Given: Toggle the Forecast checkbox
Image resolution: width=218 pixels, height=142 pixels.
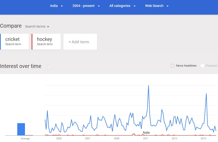Looking at the screenshot, I should click(x=202, y=66).
